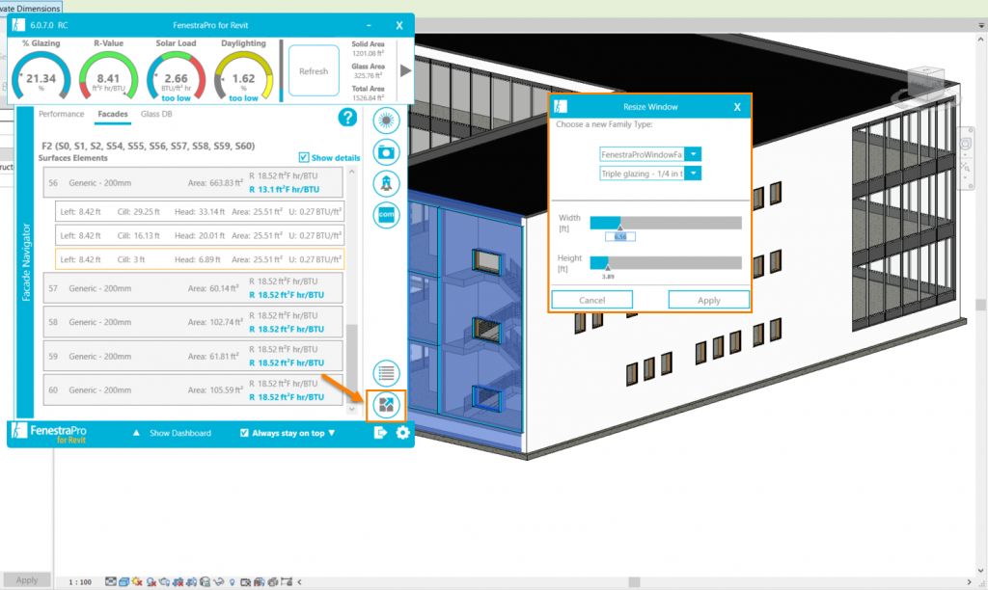The height and width of the screenshot is (590, 988).
Task: Click the Temporary View Properties icon
Action: point(246,582)
